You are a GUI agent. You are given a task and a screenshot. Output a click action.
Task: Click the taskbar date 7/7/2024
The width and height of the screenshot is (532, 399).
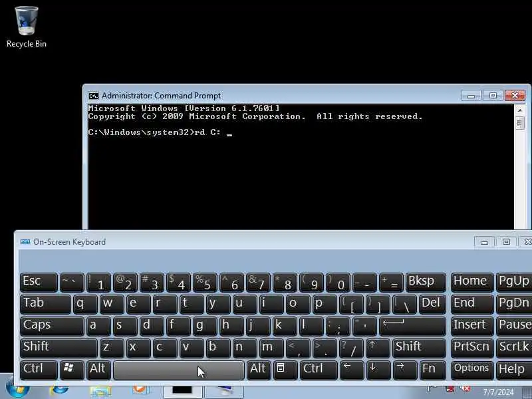[x=498, y=392]
